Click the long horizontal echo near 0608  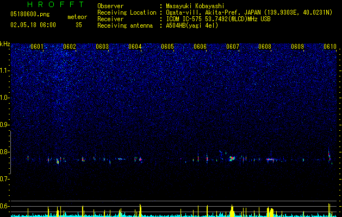coord(272,159)
